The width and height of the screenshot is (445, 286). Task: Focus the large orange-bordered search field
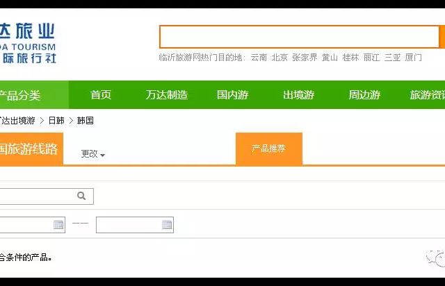point(300,37)
